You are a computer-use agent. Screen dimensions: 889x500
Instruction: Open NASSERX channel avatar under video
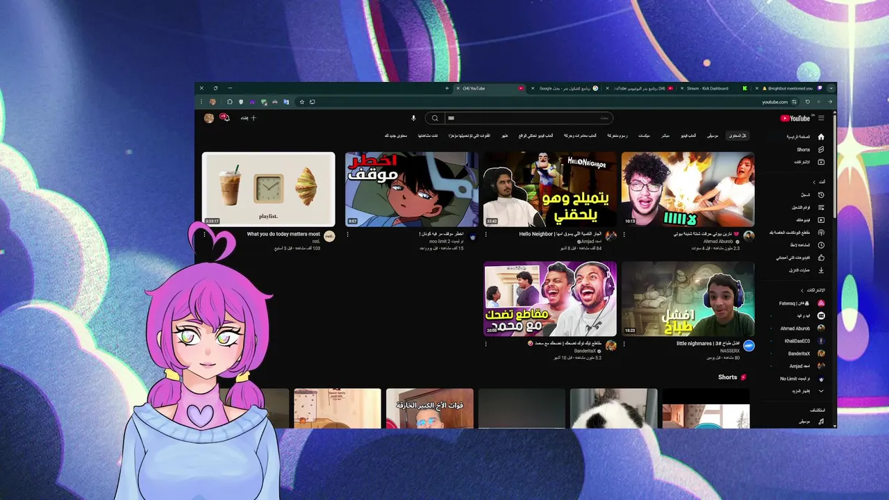[749, 346]
